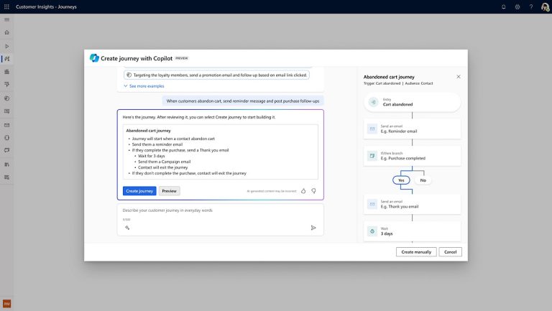Click 'Send them a reminder email' bullet

pos(157,144)
